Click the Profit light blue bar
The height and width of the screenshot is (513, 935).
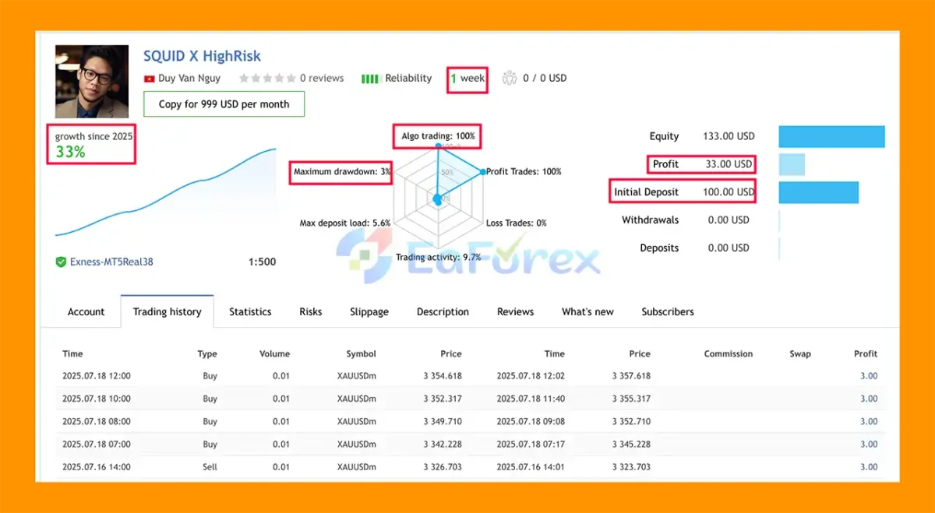coord(792,164)
